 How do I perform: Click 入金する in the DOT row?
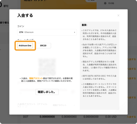(x=131, y=117)
